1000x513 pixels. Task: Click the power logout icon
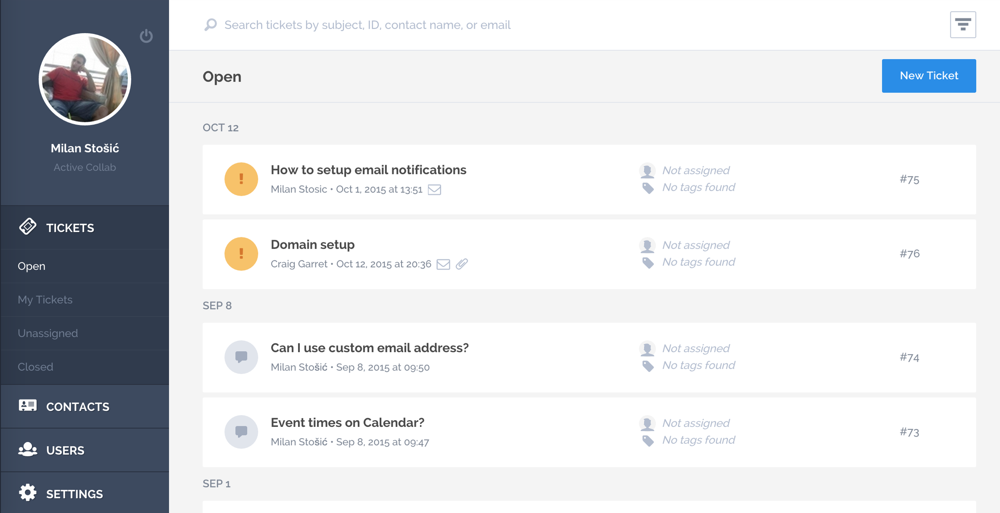click(146, 36)
